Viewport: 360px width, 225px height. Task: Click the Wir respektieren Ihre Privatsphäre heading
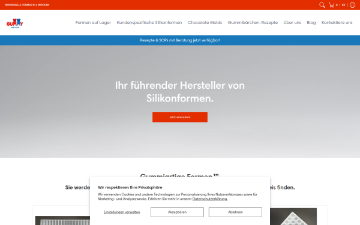[x=130, y=187]
